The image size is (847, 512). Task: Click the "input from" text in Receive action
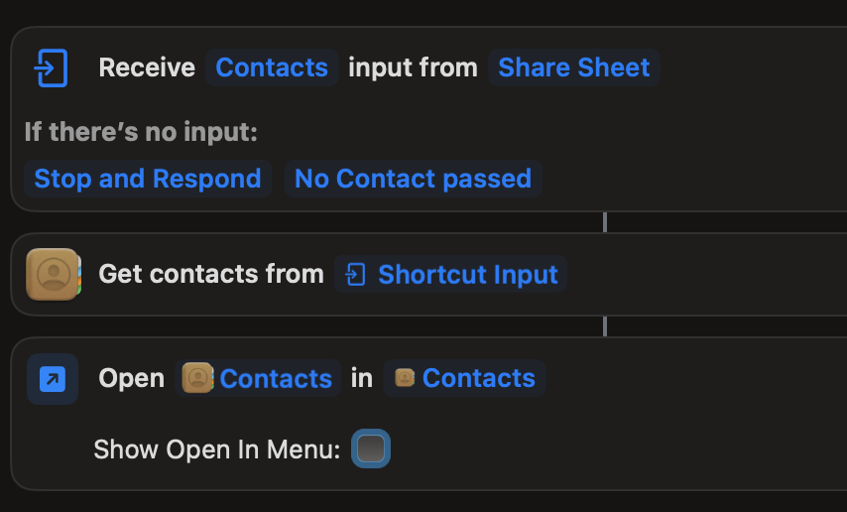tap(413, 67)
